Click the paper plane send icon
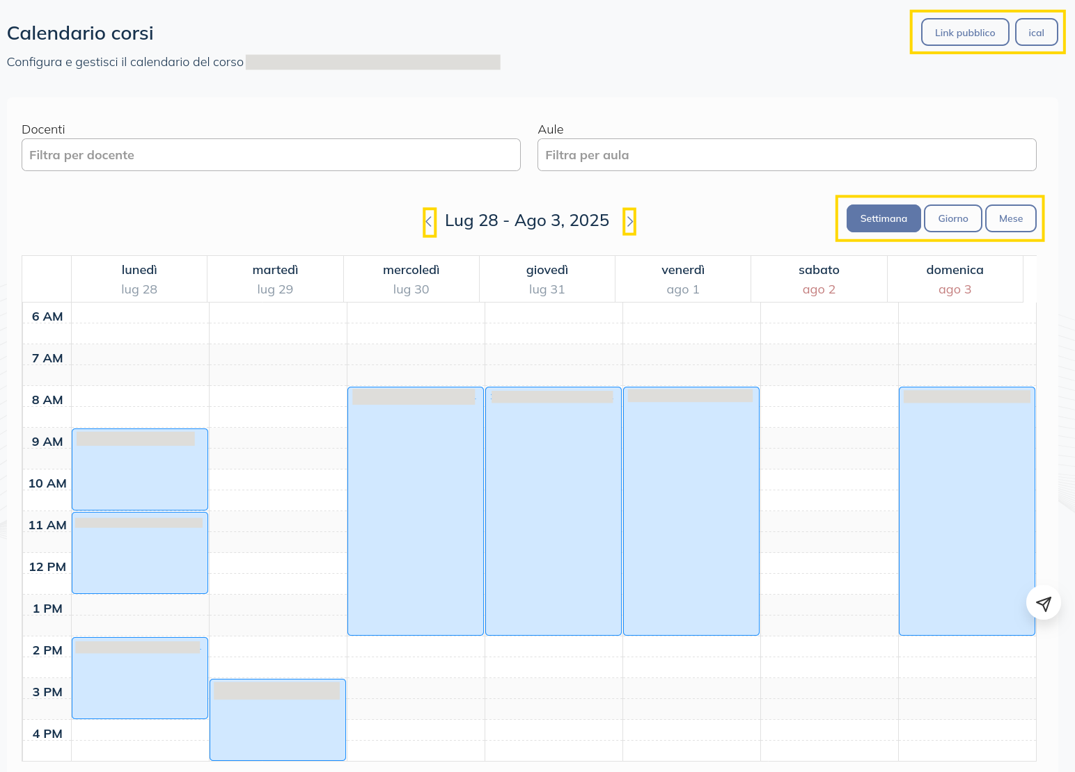This screenshot has height=772, width=1075. click(1043, 603)
